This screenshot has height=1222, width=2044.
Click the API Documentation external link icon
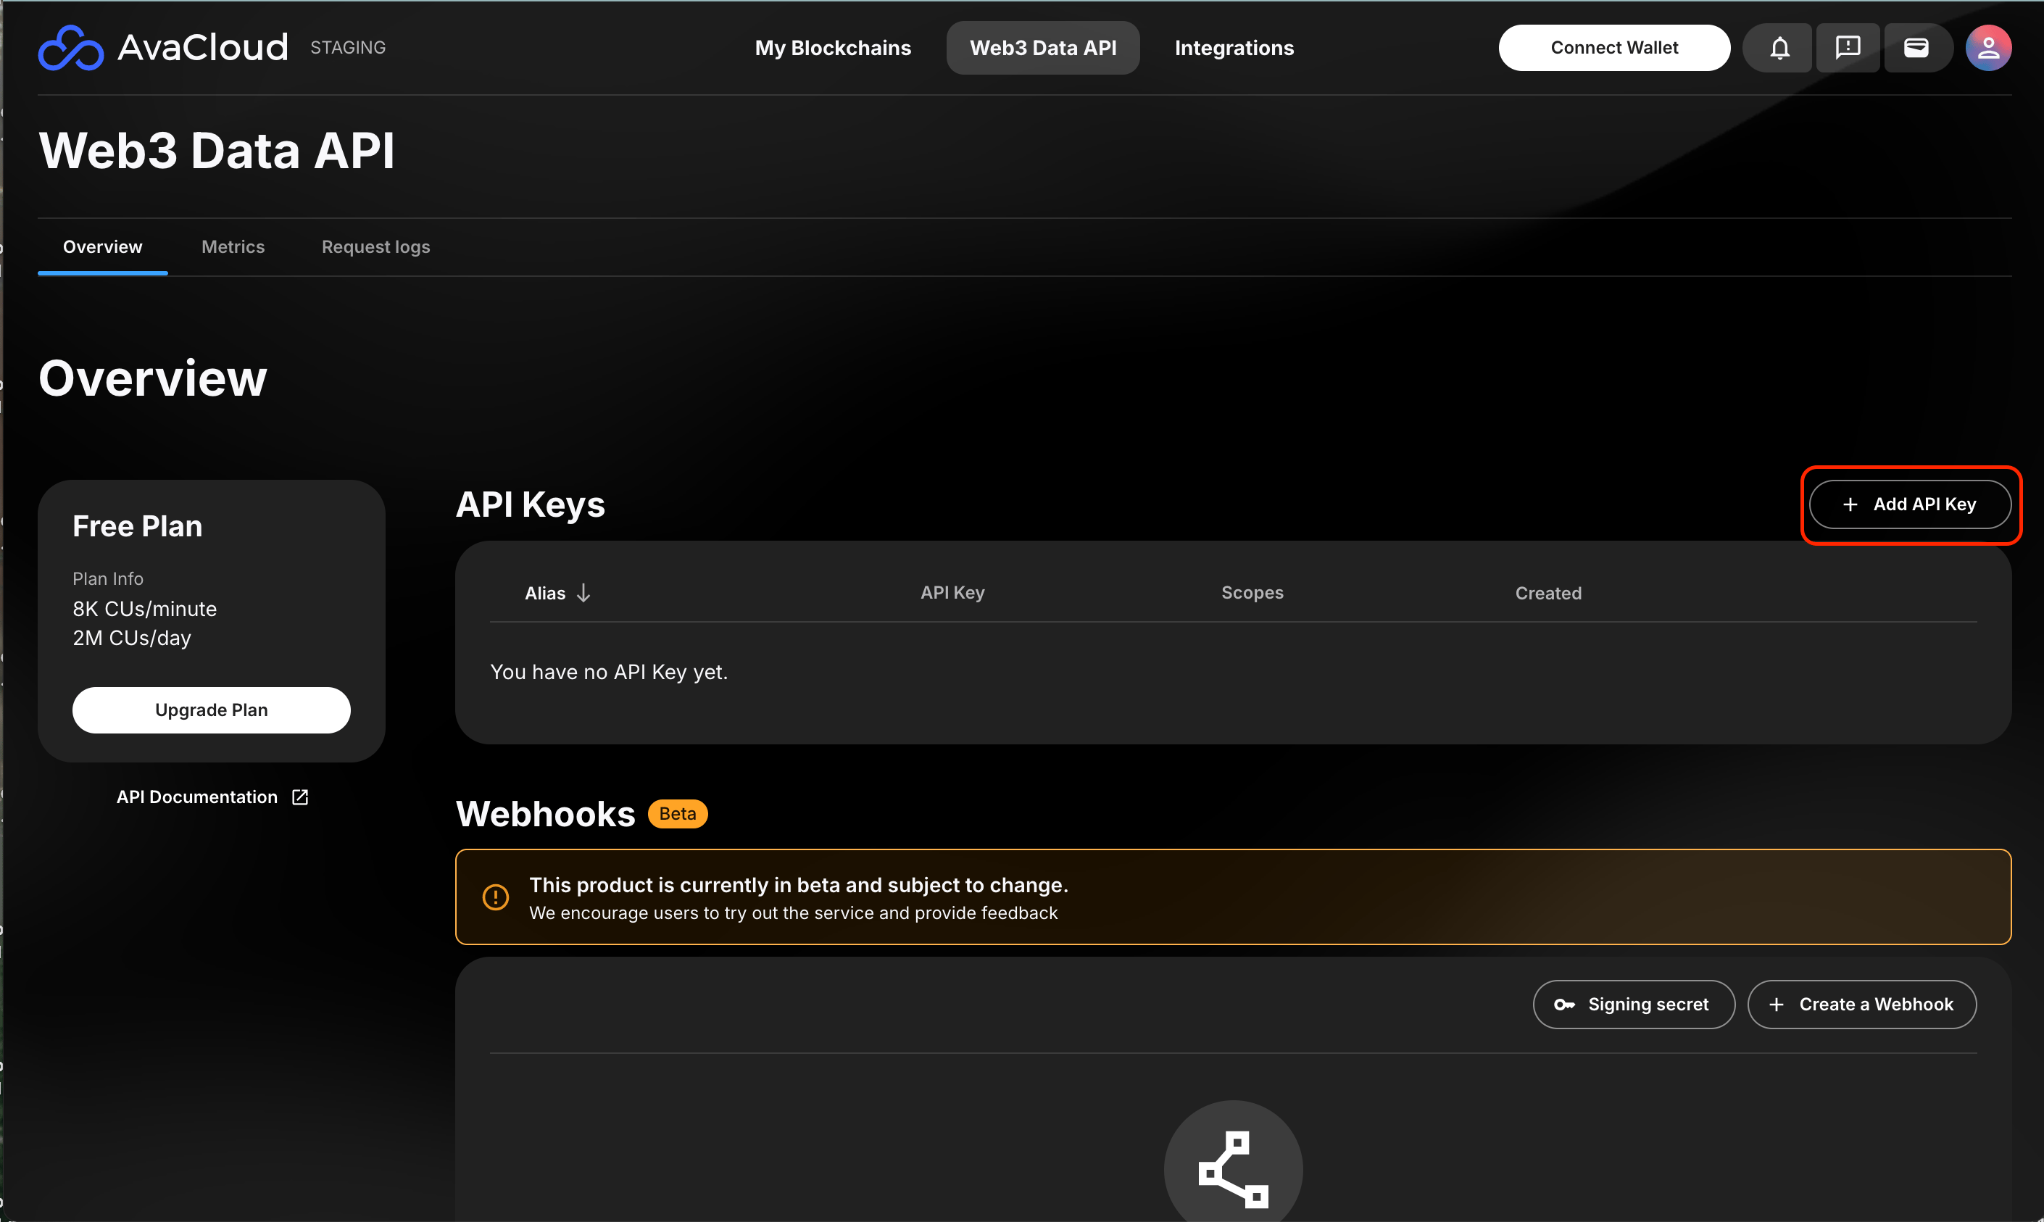[300, 797]
